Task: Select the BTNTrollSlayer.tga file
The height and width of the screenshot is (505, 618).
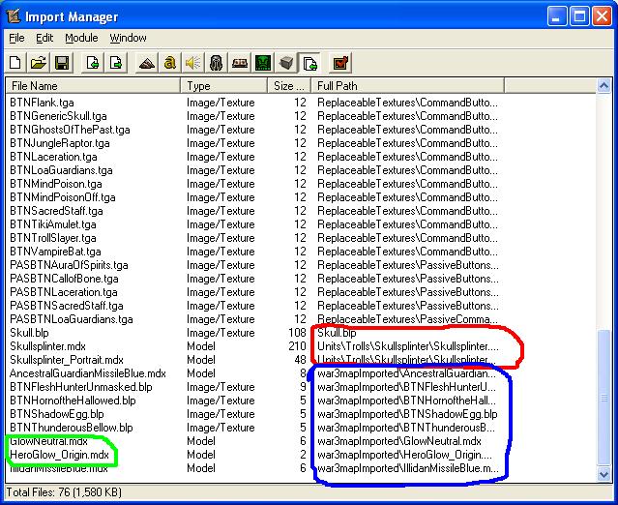Action: coord(53,238)
